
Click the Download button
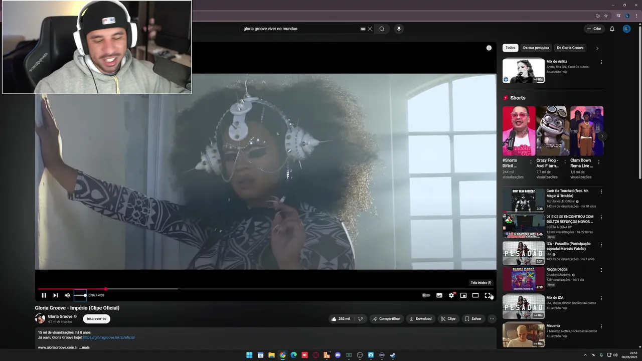(420, 319)
